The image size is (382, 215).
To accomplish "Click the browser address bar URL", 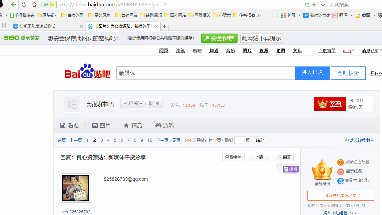I will click(112, 5).
